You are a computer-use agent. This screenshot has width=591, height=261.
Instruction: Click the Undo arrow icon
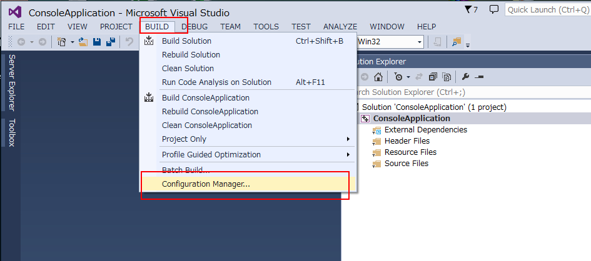[x=129, y=42]
